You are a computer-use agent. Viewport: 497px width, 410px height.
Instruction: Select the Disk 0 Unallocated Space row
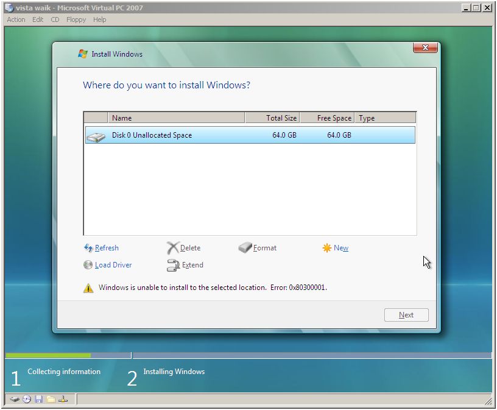point(250,135)
